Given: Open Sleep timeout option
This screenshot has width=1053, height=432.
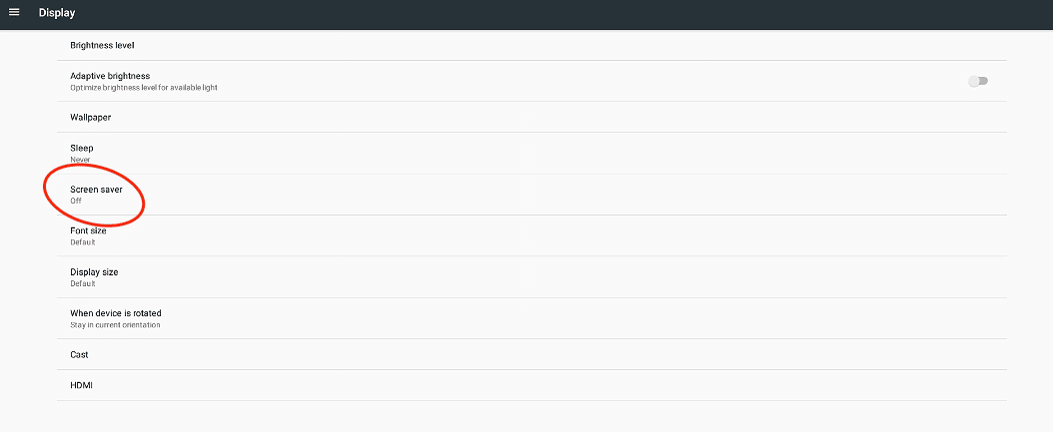Looking at the screenshot, I should (531, 153).
